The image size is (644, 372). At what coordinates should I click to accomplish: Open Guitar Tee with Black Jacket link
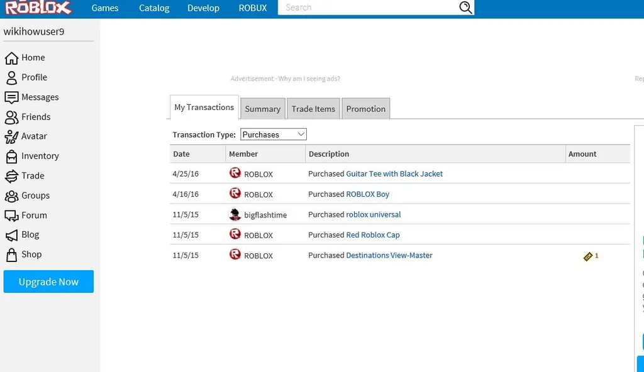tap(394, 173)
